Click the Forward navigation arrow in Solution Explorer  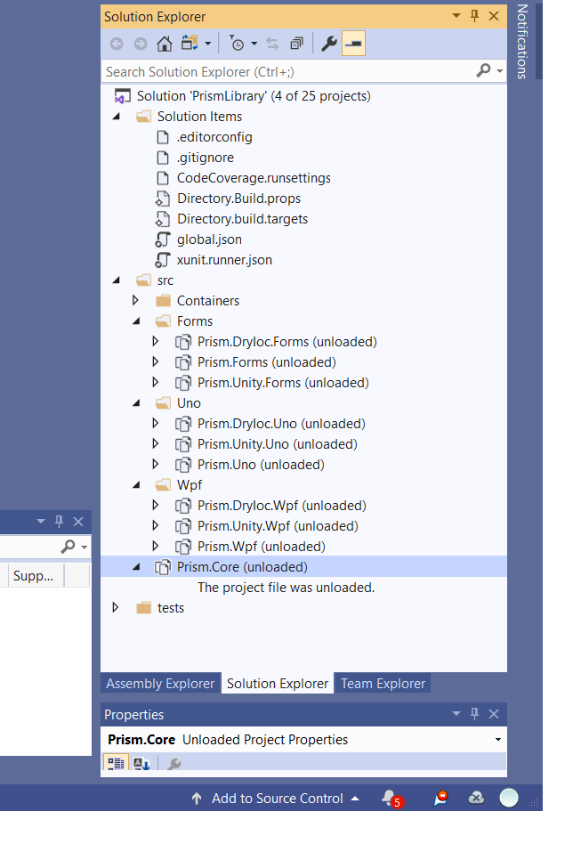click(141, 44)
